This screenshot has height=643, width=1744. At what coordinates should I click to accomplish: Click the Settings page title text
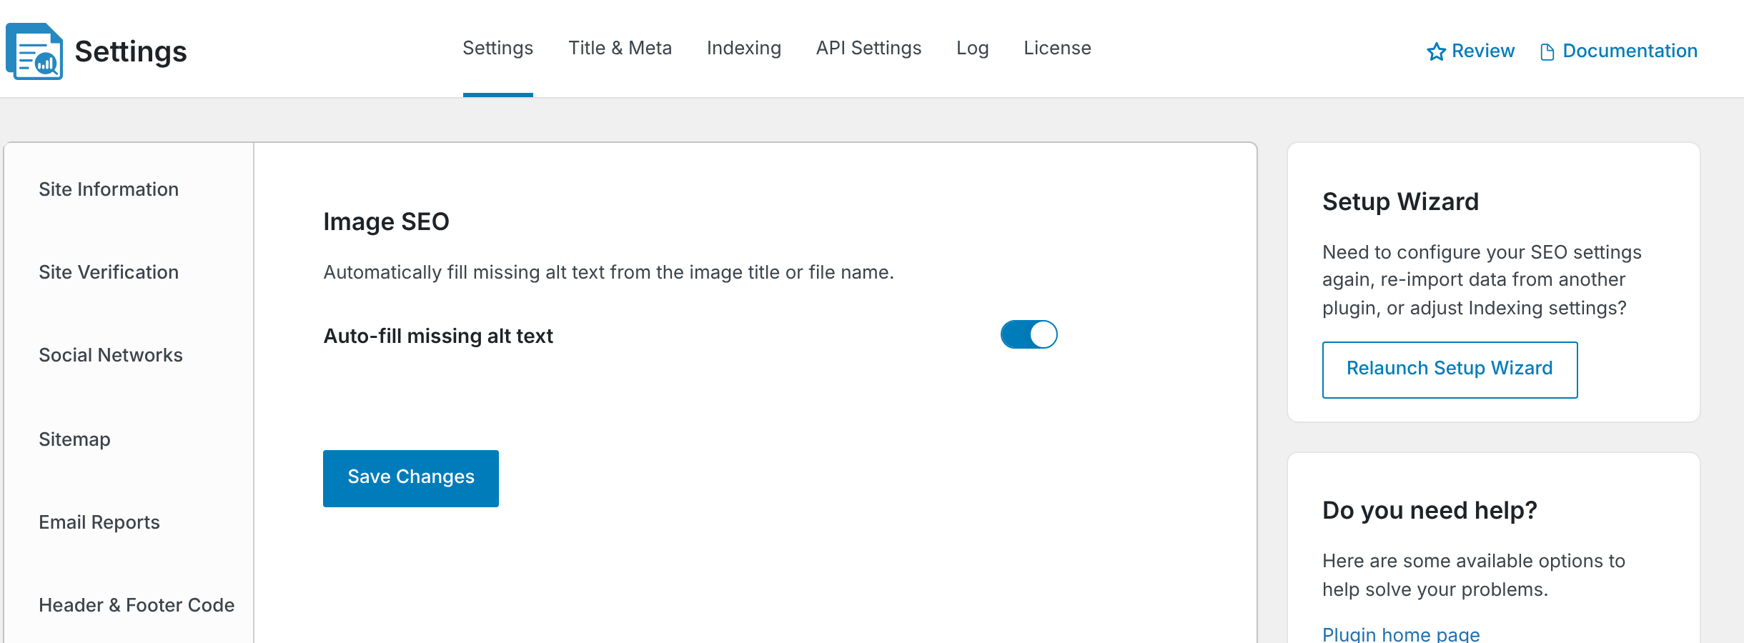tap(131, 51)
